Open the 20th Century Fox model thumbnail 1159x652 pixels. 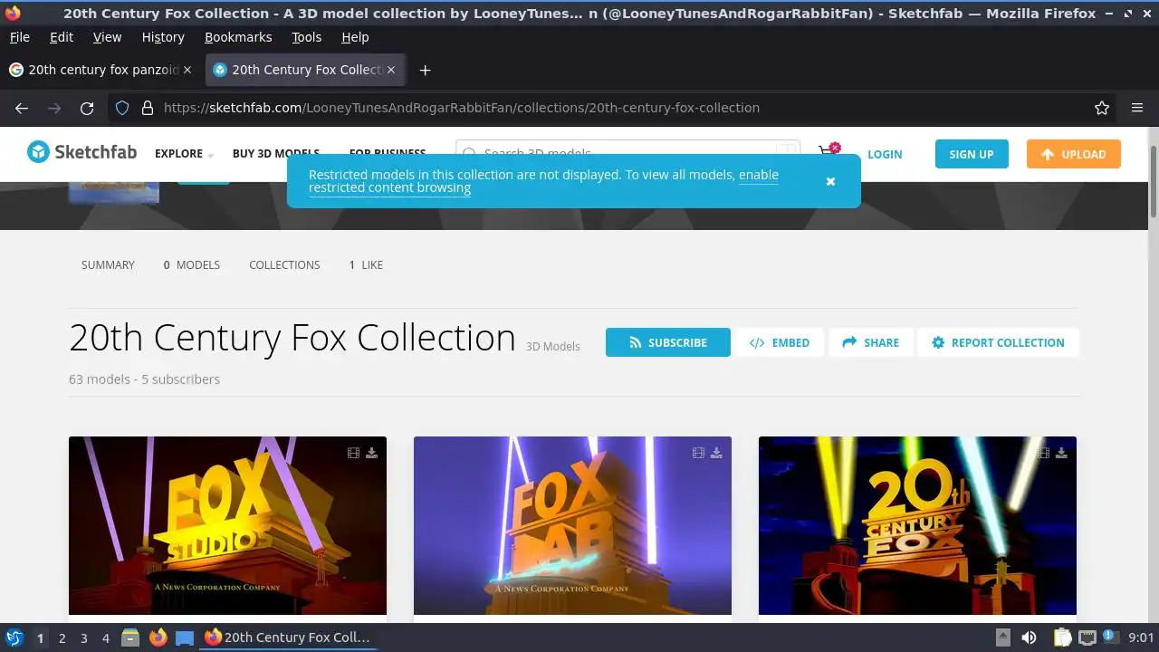[917, 525]
